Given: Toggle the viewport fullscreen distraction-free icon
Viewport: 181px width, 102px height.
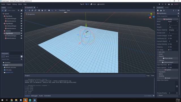Looking at the screenshot, I should point(154,7).
